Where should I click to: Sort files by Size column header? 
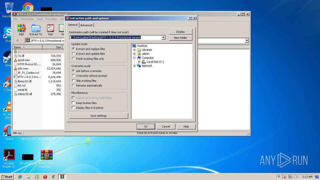(x=52, y=47)
